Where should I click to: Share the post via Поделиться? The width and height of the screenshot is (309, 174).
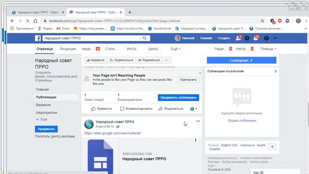(170, 109)
